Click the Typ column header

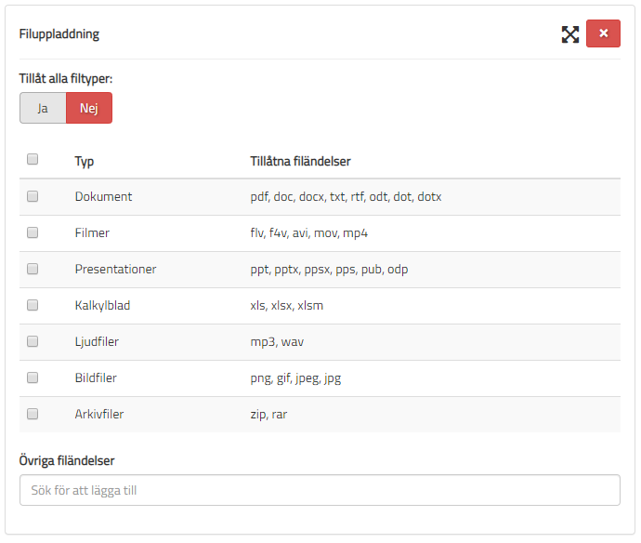coord(85,162)
